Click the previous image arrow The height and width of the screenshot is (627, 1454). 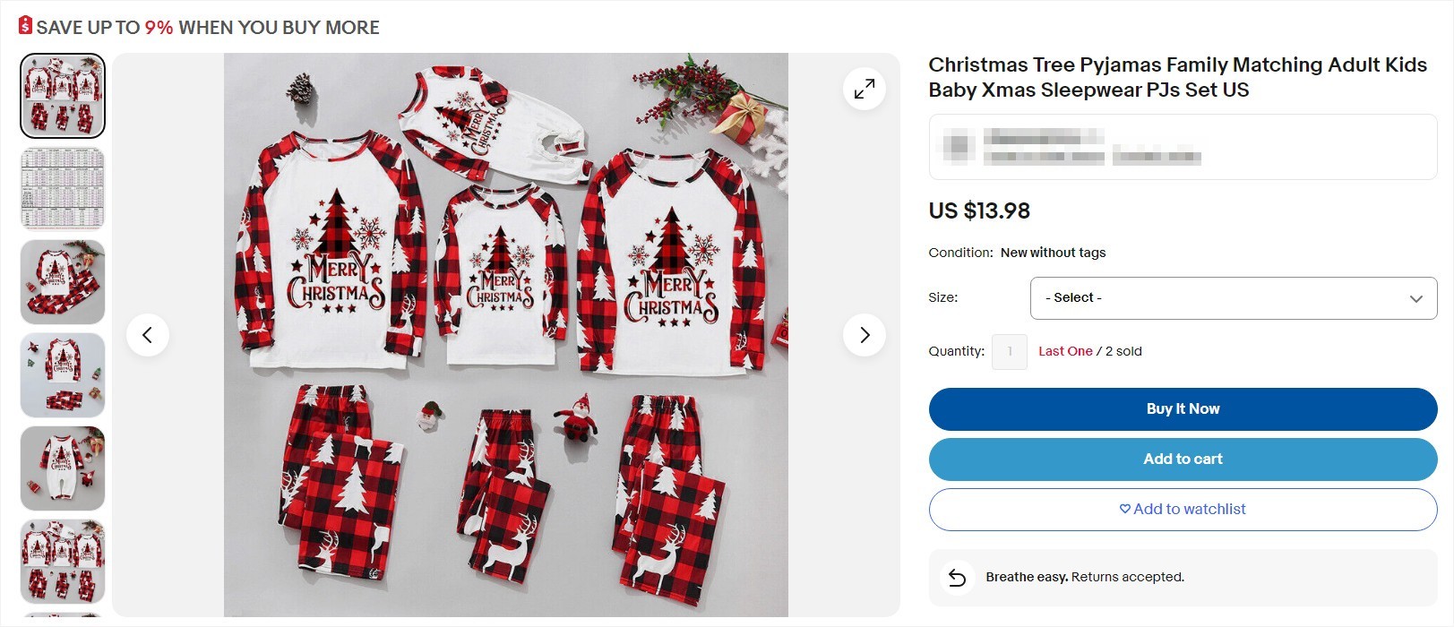[x=149, y=334]
